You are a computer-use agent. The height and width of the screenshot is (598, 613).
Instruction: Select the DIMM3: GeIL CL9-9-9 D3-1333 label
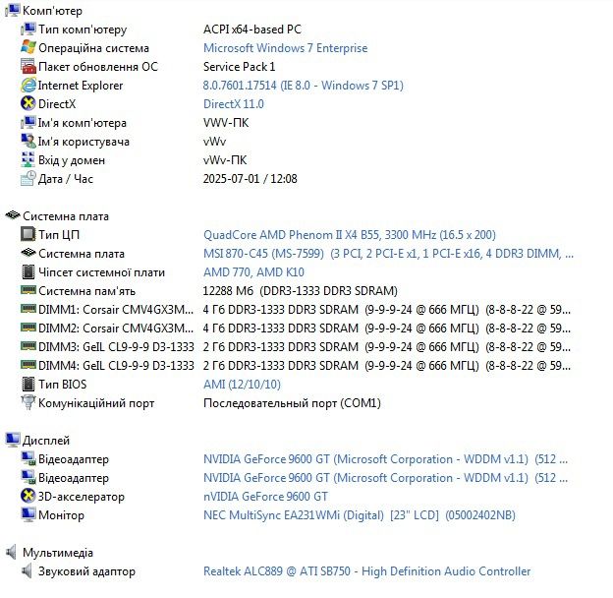click(x=116, y=347)
